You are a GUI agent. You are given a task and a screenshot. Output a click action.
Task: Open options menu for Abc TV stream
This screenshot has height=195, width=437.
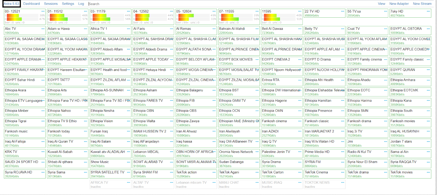pyautogui.click(x=43, y=29)
